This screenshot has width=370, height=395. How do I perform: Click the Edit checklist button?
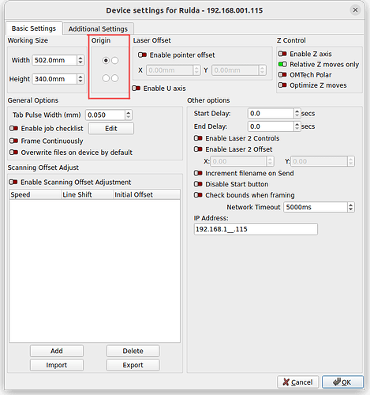[111, 129]
